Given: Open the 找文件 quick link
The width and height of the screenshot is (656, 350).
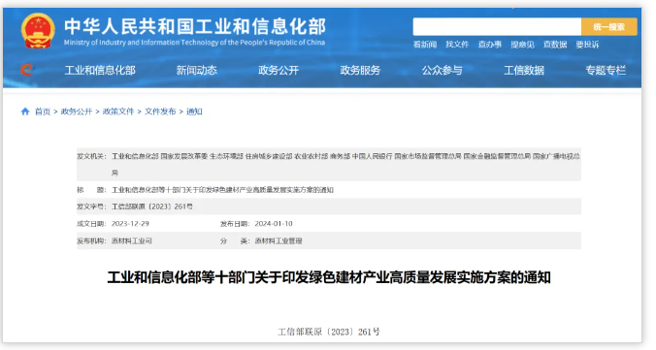Looking at the screenshot, I should pos(457,45).
